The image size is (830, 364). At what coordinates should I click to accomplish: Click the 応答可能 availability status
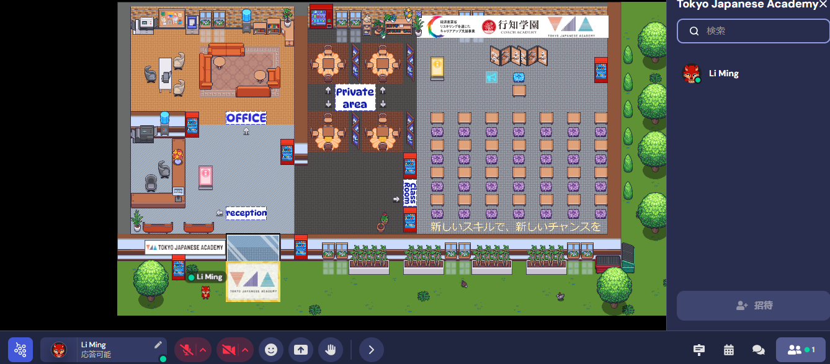96,355
